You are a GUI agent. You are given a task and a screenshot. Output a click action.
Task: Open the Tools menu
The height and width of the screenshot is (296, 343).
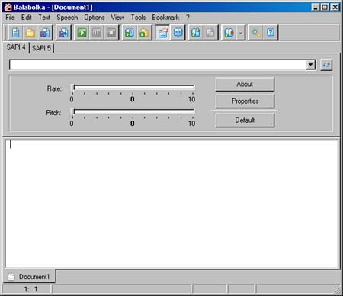pyautogui.click(x=138, y=18)
